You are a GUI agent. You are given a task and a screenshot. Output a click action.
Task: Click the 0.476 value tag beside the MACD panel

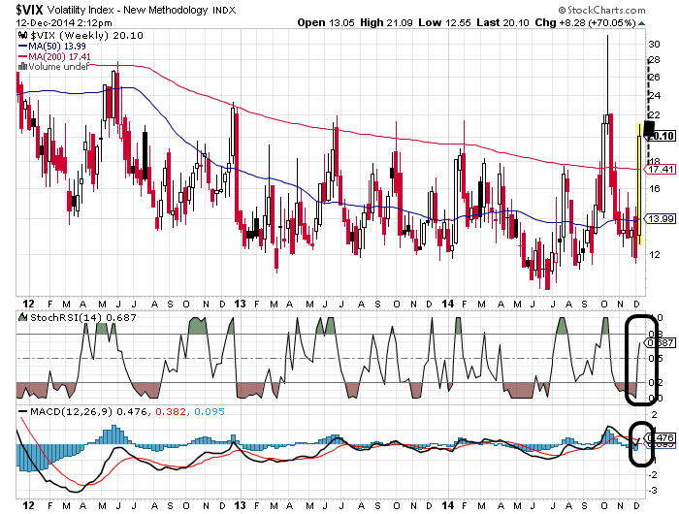pyautogui.click(x=661, y=437)
